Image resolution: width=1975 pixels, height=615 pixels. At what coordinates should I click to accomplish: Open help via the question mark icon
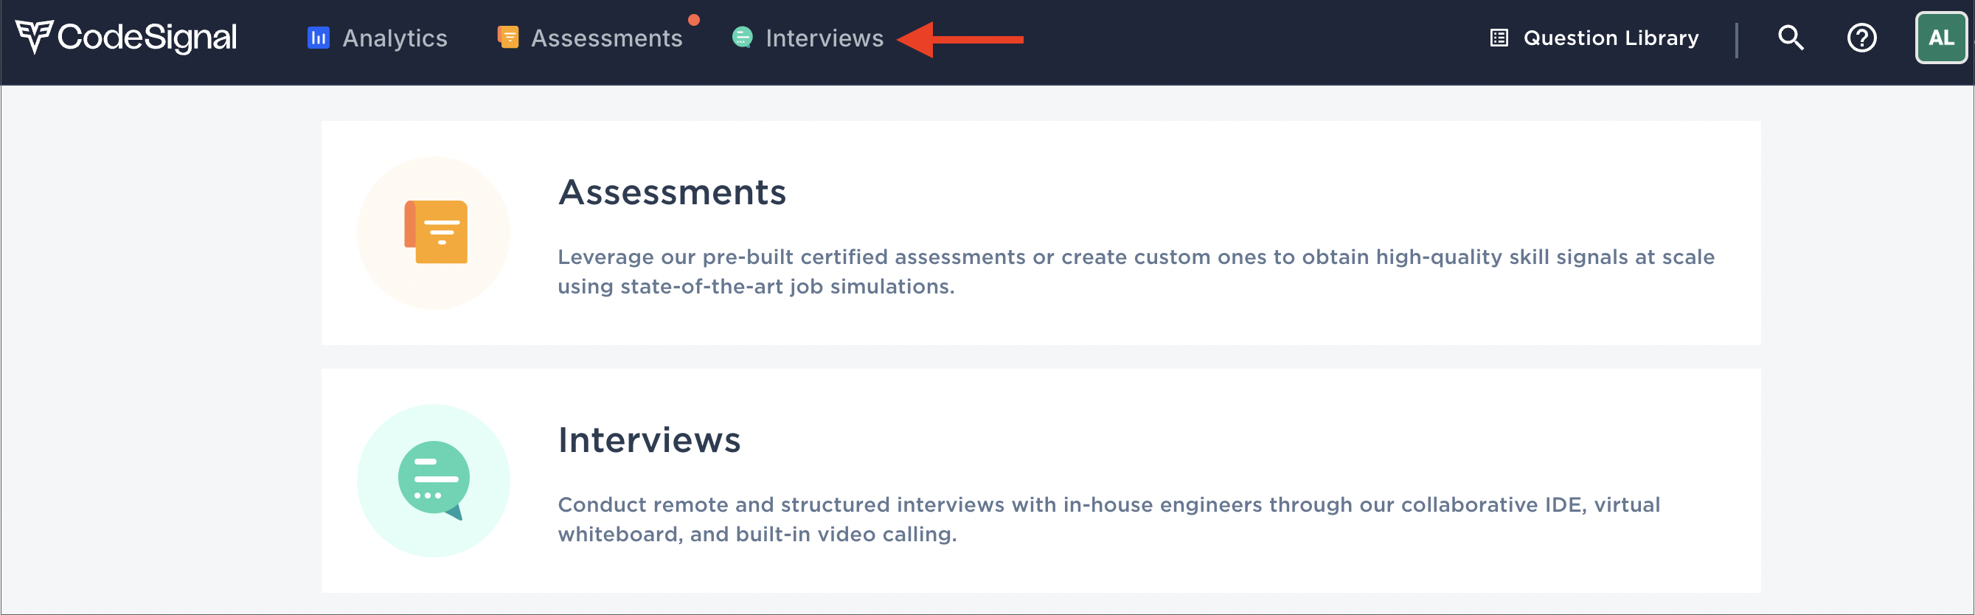coord(1861,38)
